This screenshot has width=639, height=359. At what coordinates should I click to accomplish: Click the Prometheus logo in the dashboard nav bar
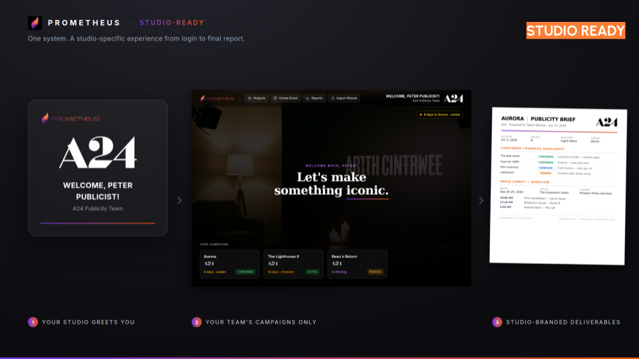coord(217,98)
